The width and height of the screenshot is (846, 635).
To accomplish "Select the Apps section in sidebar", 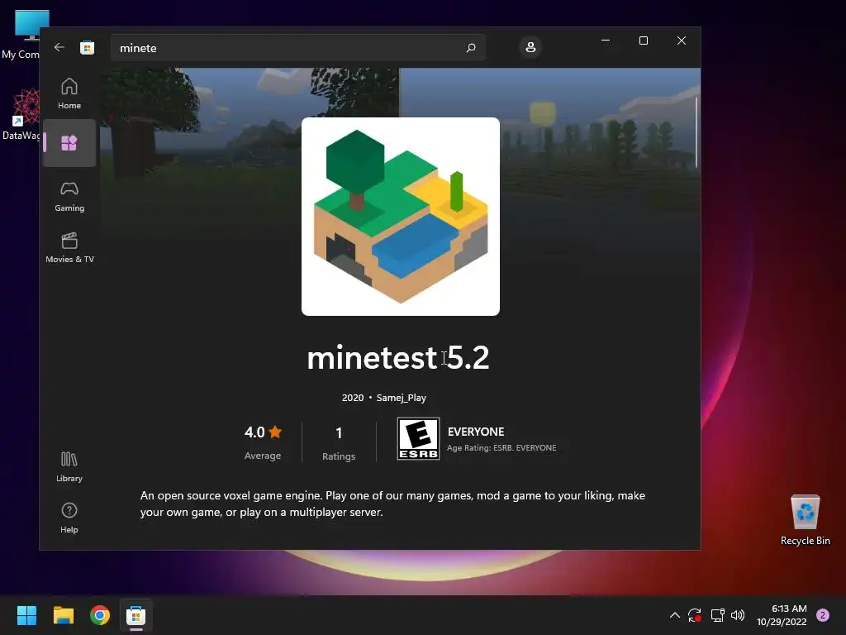I will [69, 143].
